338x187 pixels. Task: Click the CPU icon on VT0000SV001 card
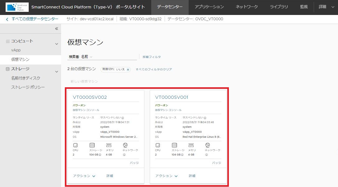pyautogui.click(x=157, y=145)
